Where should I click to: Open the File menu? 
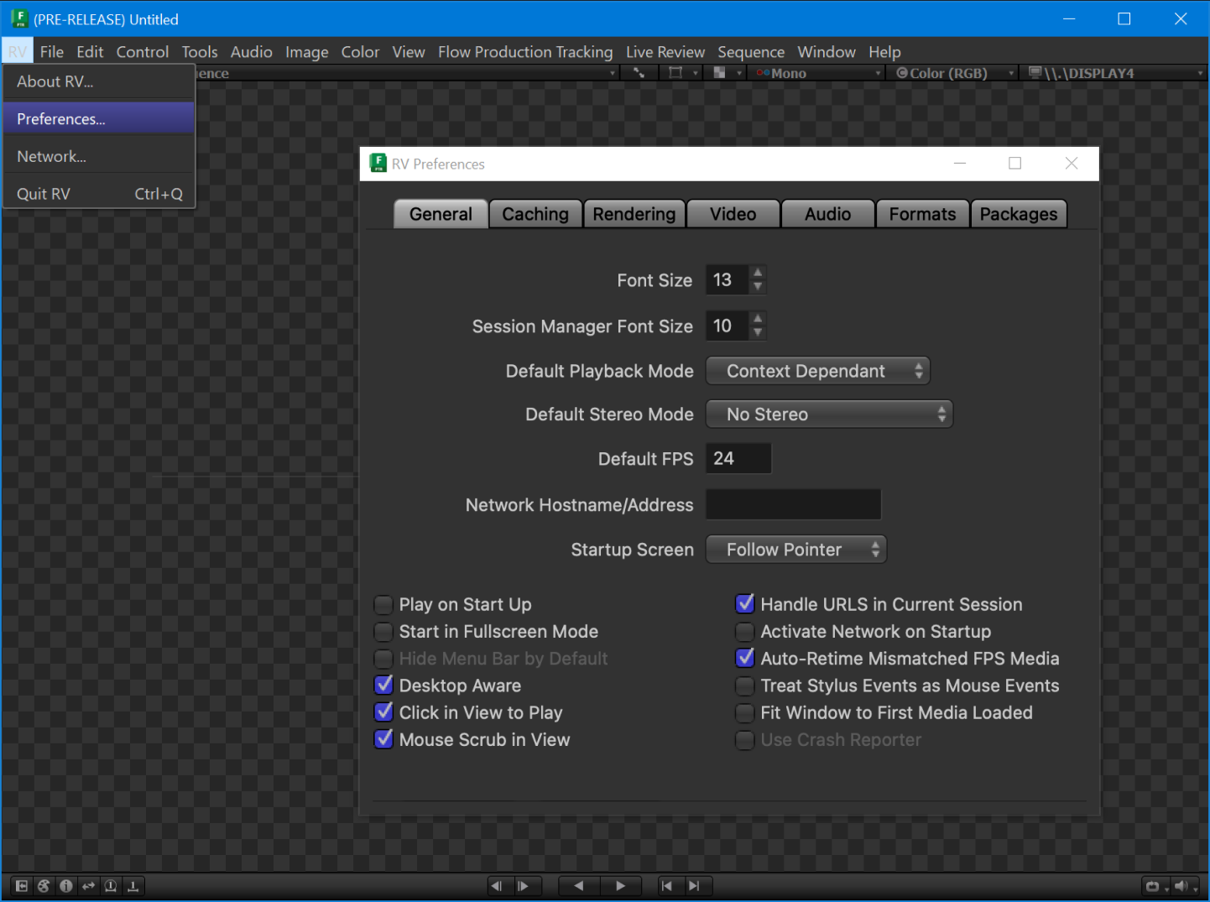[52, 52]
